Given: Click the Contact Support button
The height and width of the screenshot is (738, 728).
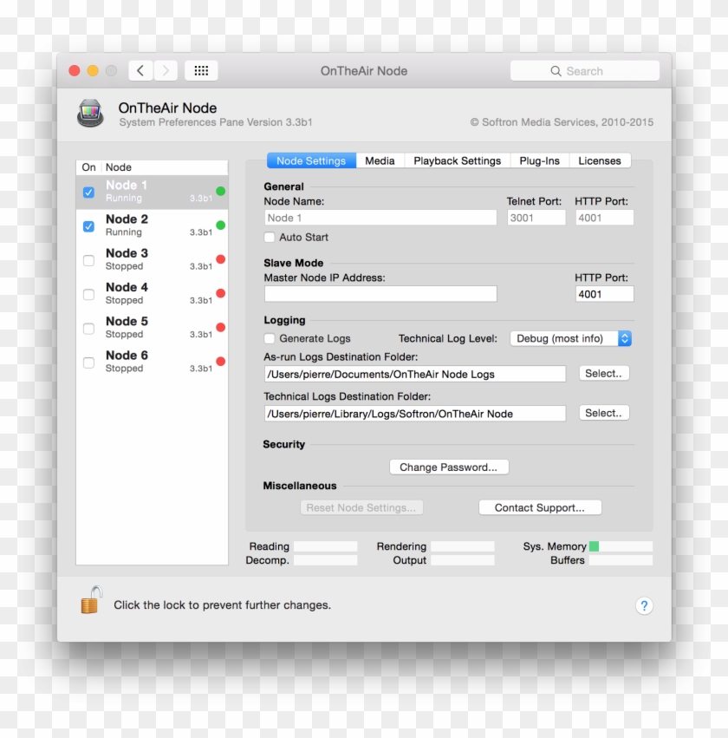Looking at the screenshot, I should tap(539, 508).
